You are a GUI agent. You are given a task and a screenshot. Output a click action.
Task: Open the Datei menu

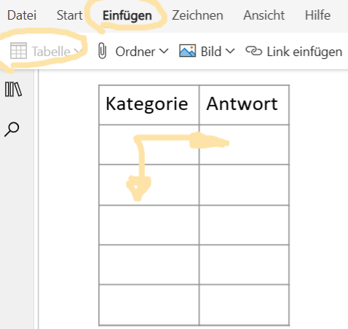click(x=22, y=15)
